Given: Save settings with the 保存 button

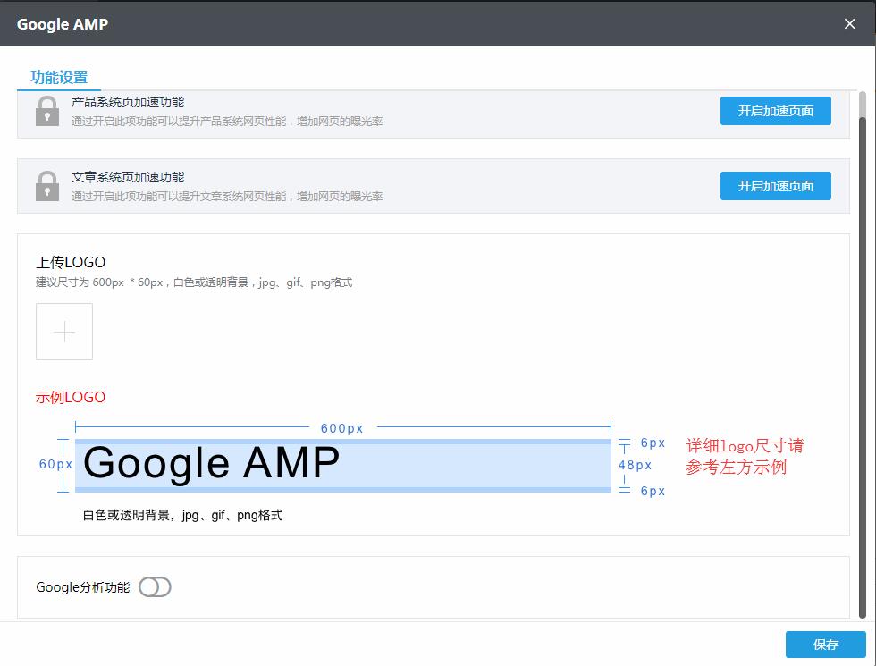Looking at the screenshot, I should coord(825,645).
